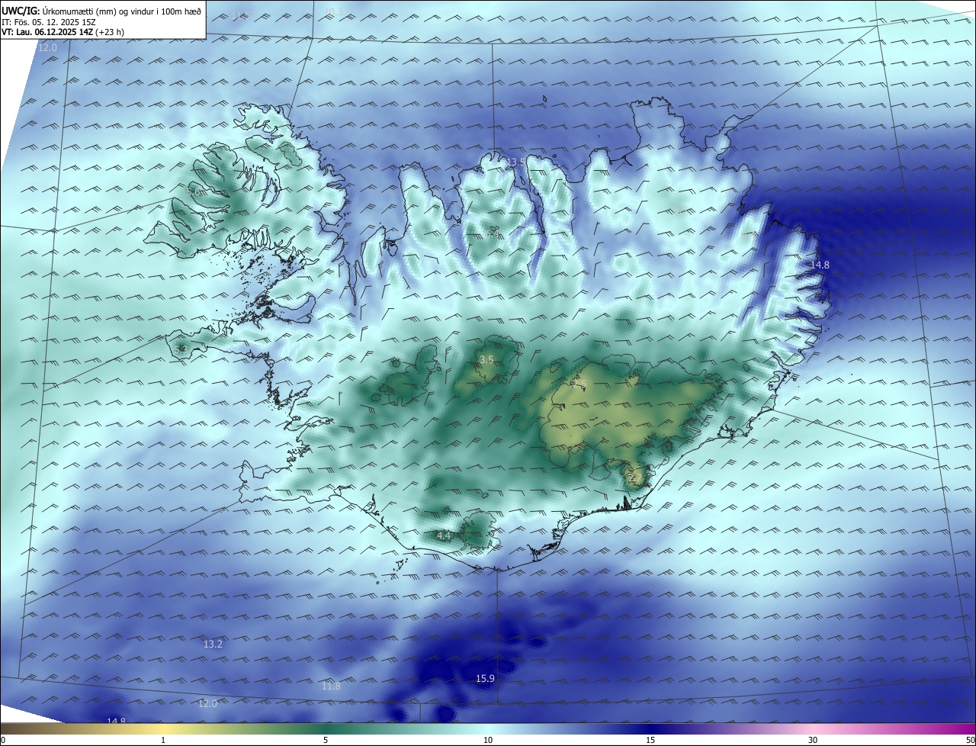Click the 10.3 value label at the top edge
976x746 pixels.
coord(333,11)
